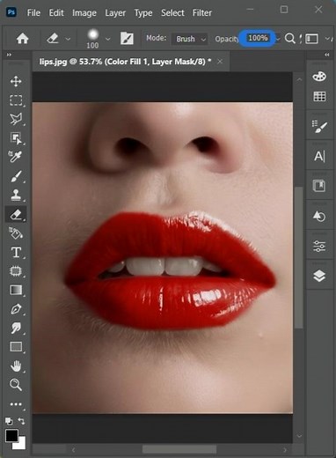Select the Eraser tool in the left toolbar
336x458 pixels.
tap(16, 214)
